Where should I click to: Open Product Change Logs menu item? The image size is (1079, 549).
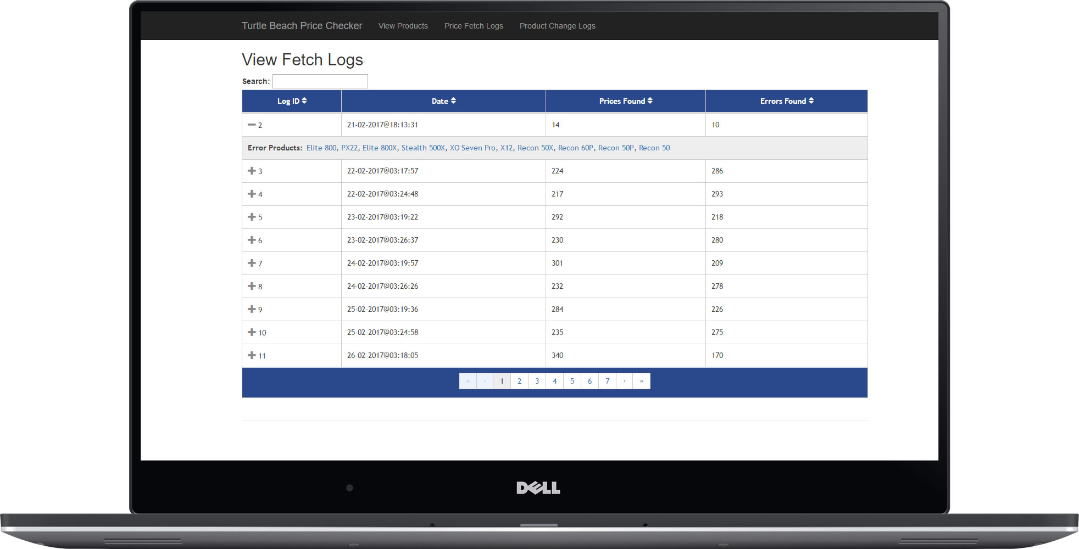point(558,26)
